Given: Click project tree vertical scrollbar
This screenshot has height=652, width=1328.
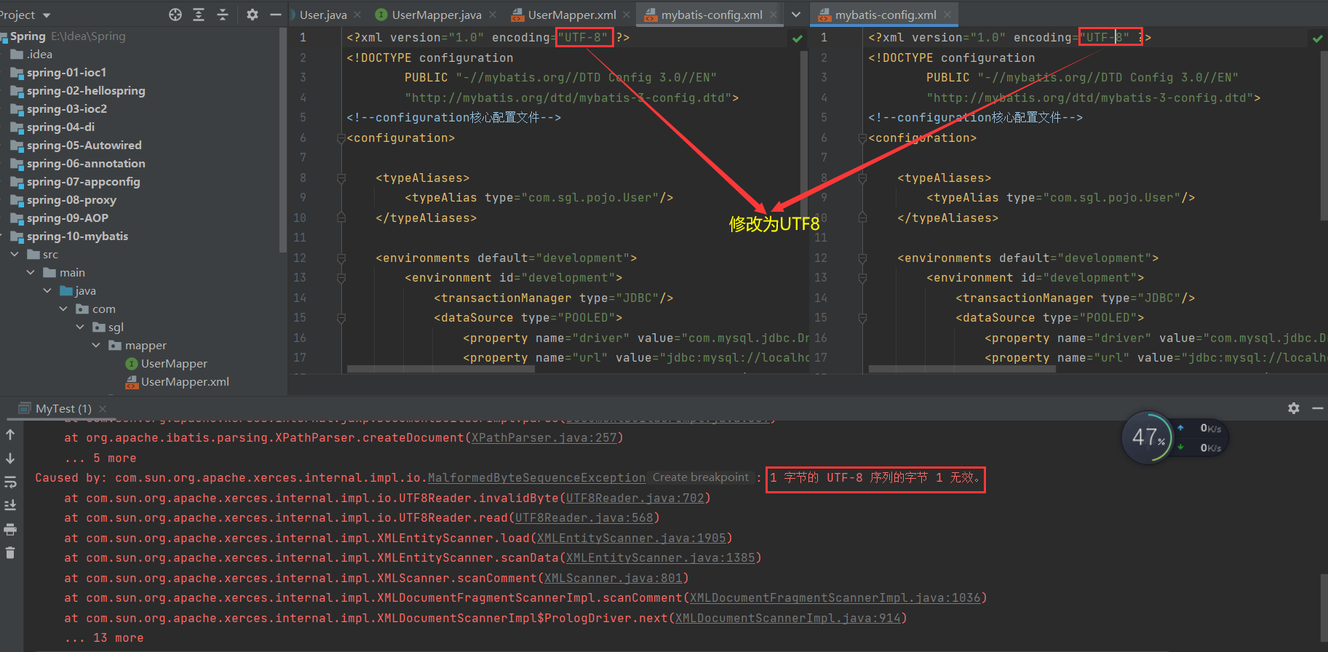Looking at the screenshot, I should pos(282,140).
